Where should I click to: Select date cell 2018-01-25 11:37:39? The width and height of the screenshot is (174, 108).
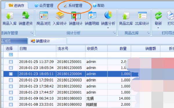(37, 62)
